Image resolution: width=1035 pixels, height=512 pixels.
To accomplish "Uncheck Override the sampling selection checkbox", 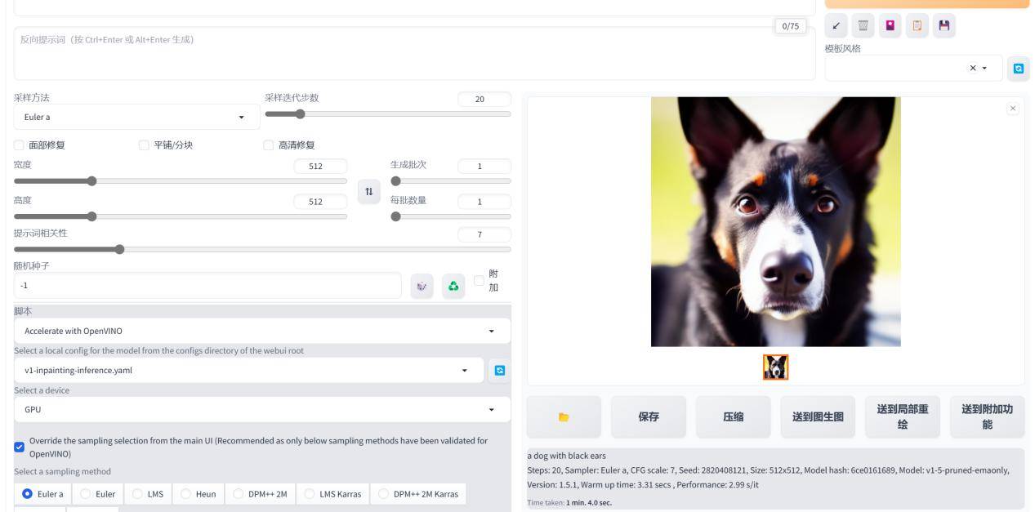I will [19, 447].
